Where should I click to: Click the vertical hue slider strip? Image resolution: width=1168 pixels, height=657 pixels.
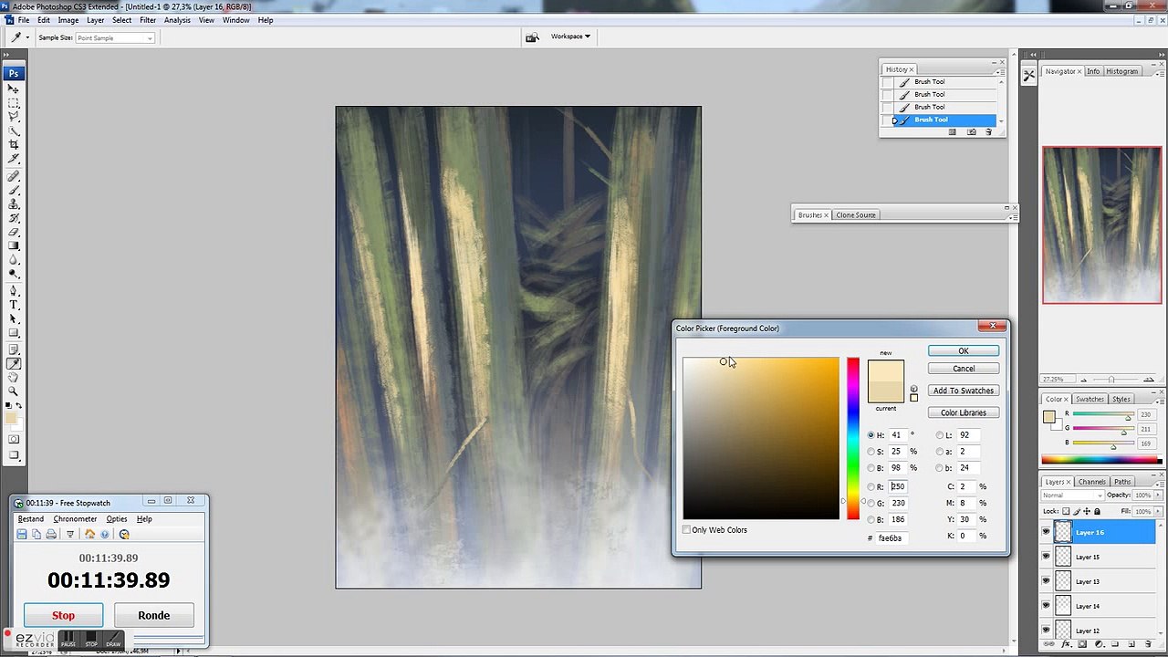point(852,439)
